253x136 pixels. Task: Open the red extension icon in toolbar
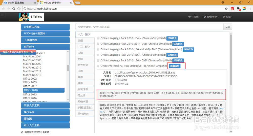click(x=232, y=9)
